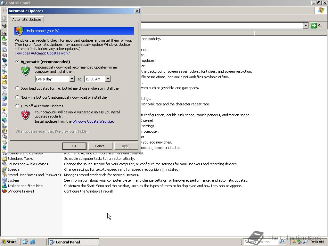Image resolution: width=328 pixels, height=246 pixels.
Task: Expand the Control Panel address bar dropdown
Action: 306,26
